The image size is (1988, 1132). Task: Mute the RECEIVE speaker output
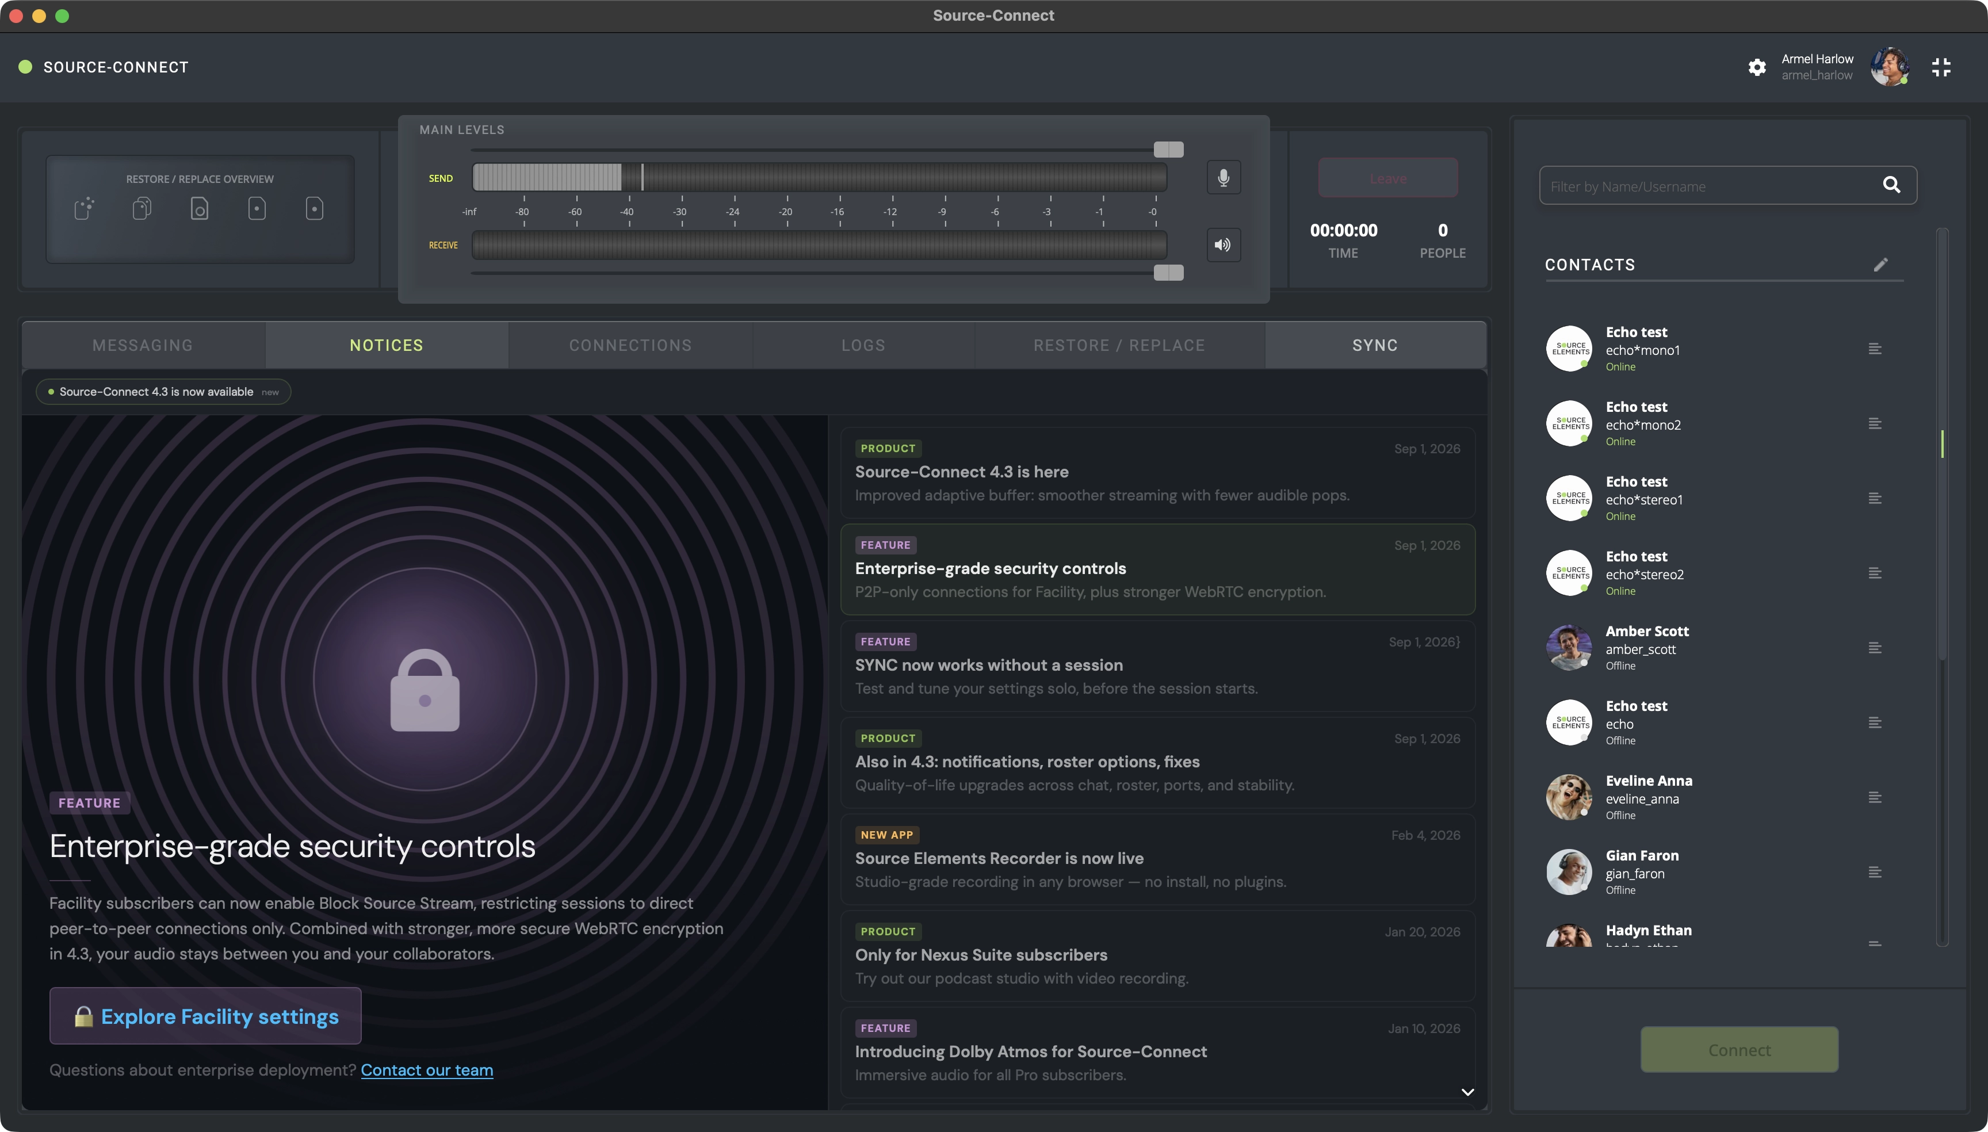(x=1223, y=245)
